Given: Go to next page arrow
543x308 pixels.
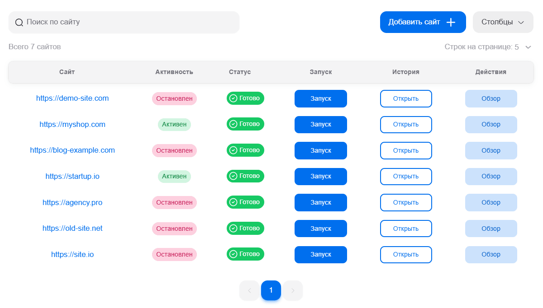Looking at the screenshot, I should coord(293,290).
